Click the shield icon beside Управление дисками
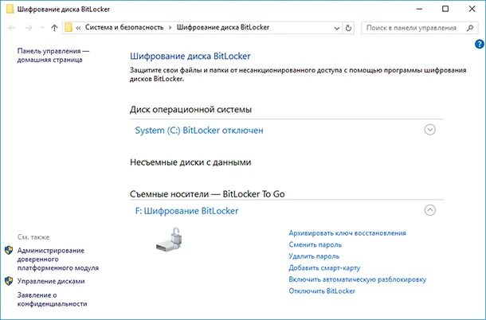 click(9, 281)
